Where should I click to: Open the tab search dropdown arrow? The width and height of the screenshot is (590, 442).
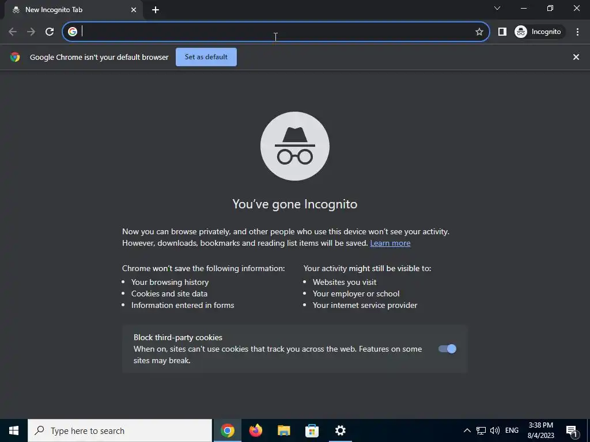click(497, 8)
